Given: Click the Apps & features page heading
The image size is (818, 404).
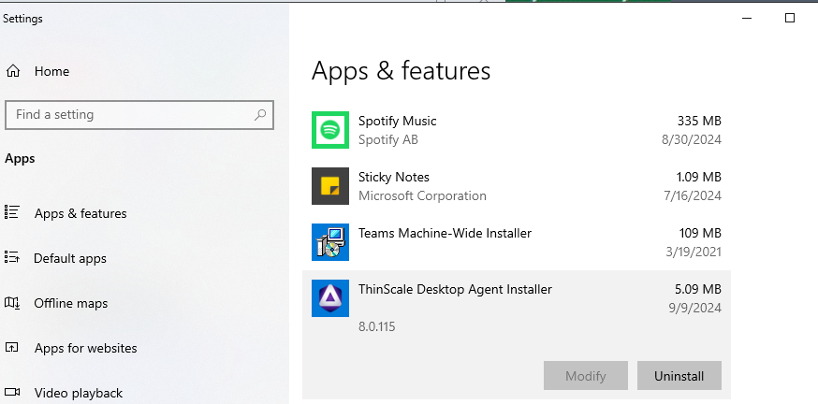Looking at the screenshot, I should click(401, 71).
